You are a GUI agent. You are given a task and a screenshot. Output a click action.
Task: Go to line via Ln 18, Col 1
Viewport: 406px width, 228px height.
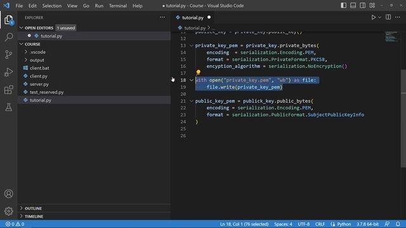click(244, 224)
